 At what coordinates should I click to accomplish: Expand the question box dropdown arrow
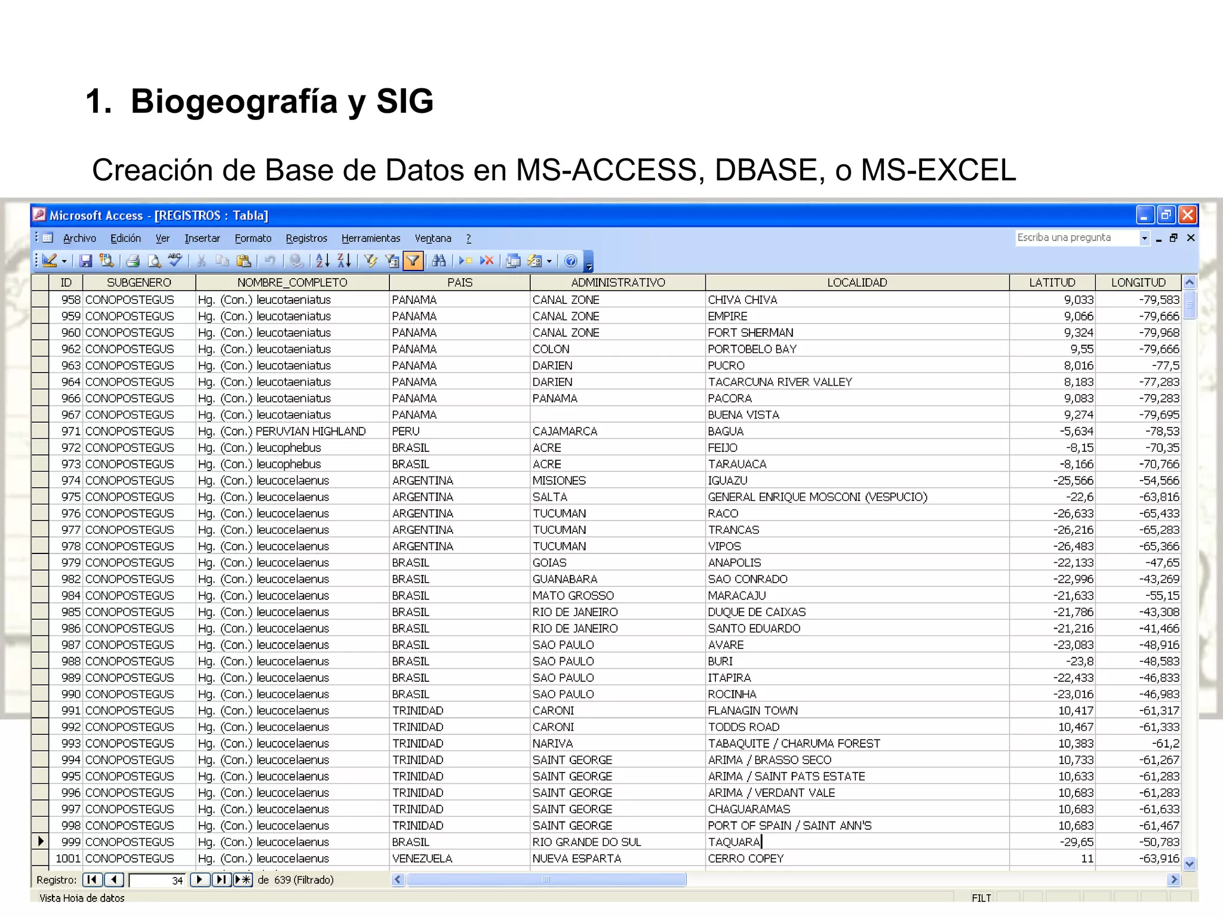tap(1144, 238)
